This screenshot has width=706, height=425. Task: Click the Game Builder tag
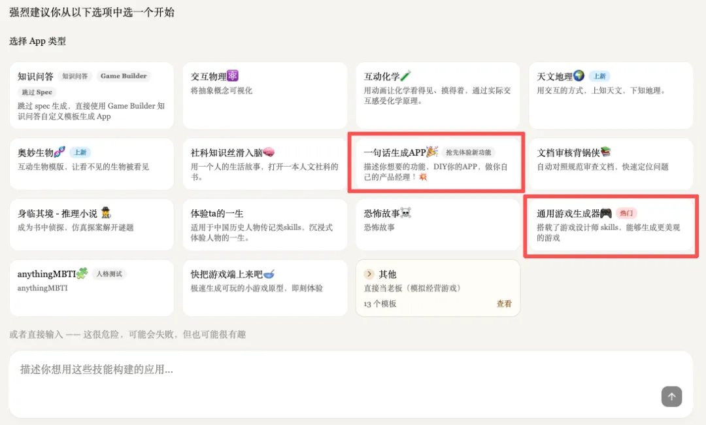[x=124, y=76]
